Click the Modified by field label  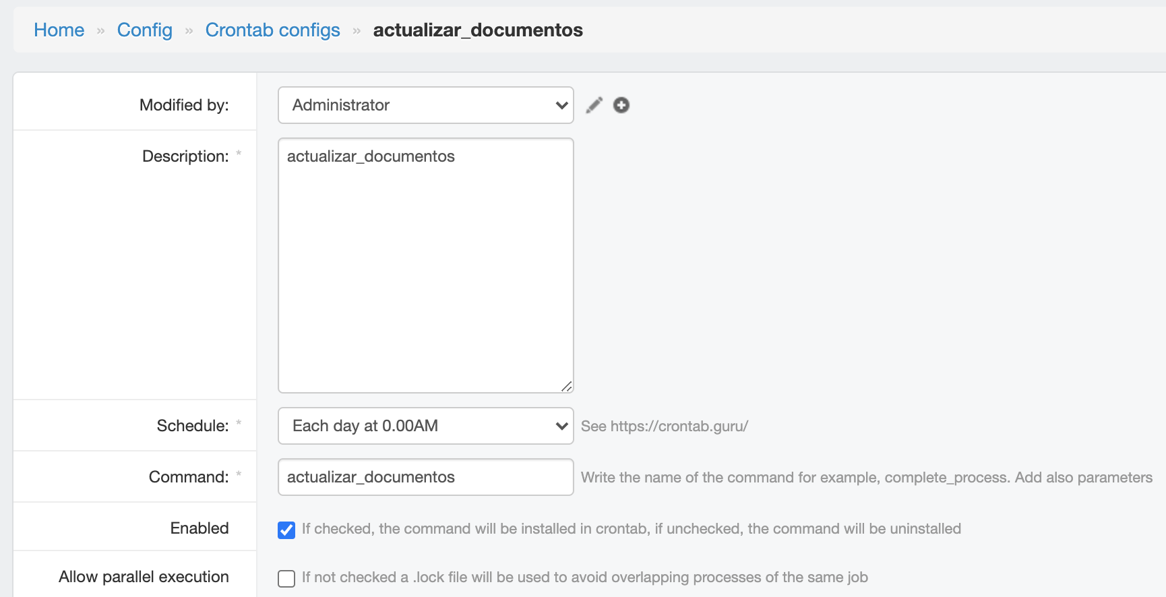coord(184,105)
